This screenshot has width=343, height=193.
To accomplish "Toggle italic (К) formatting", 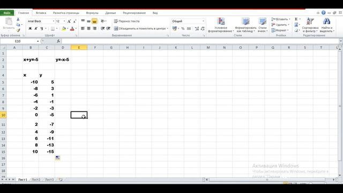I will tap(36, 28).
